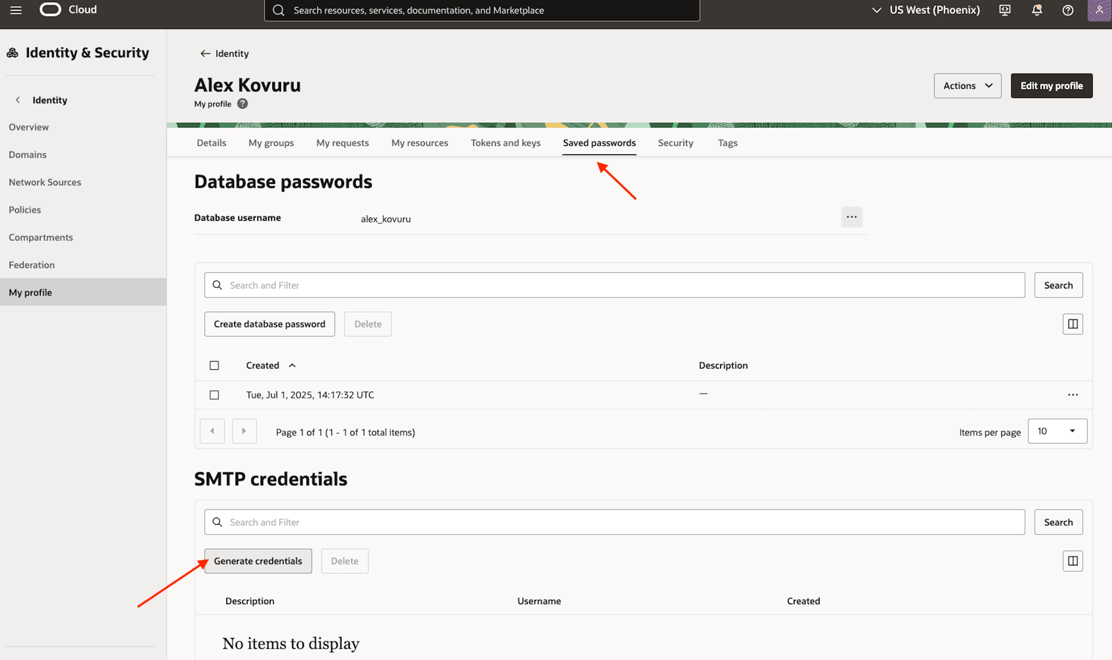Switch to the Tokens and keys tab
Image resolution: width=1112 pixels, height=660 pixels.
point(505,142)
